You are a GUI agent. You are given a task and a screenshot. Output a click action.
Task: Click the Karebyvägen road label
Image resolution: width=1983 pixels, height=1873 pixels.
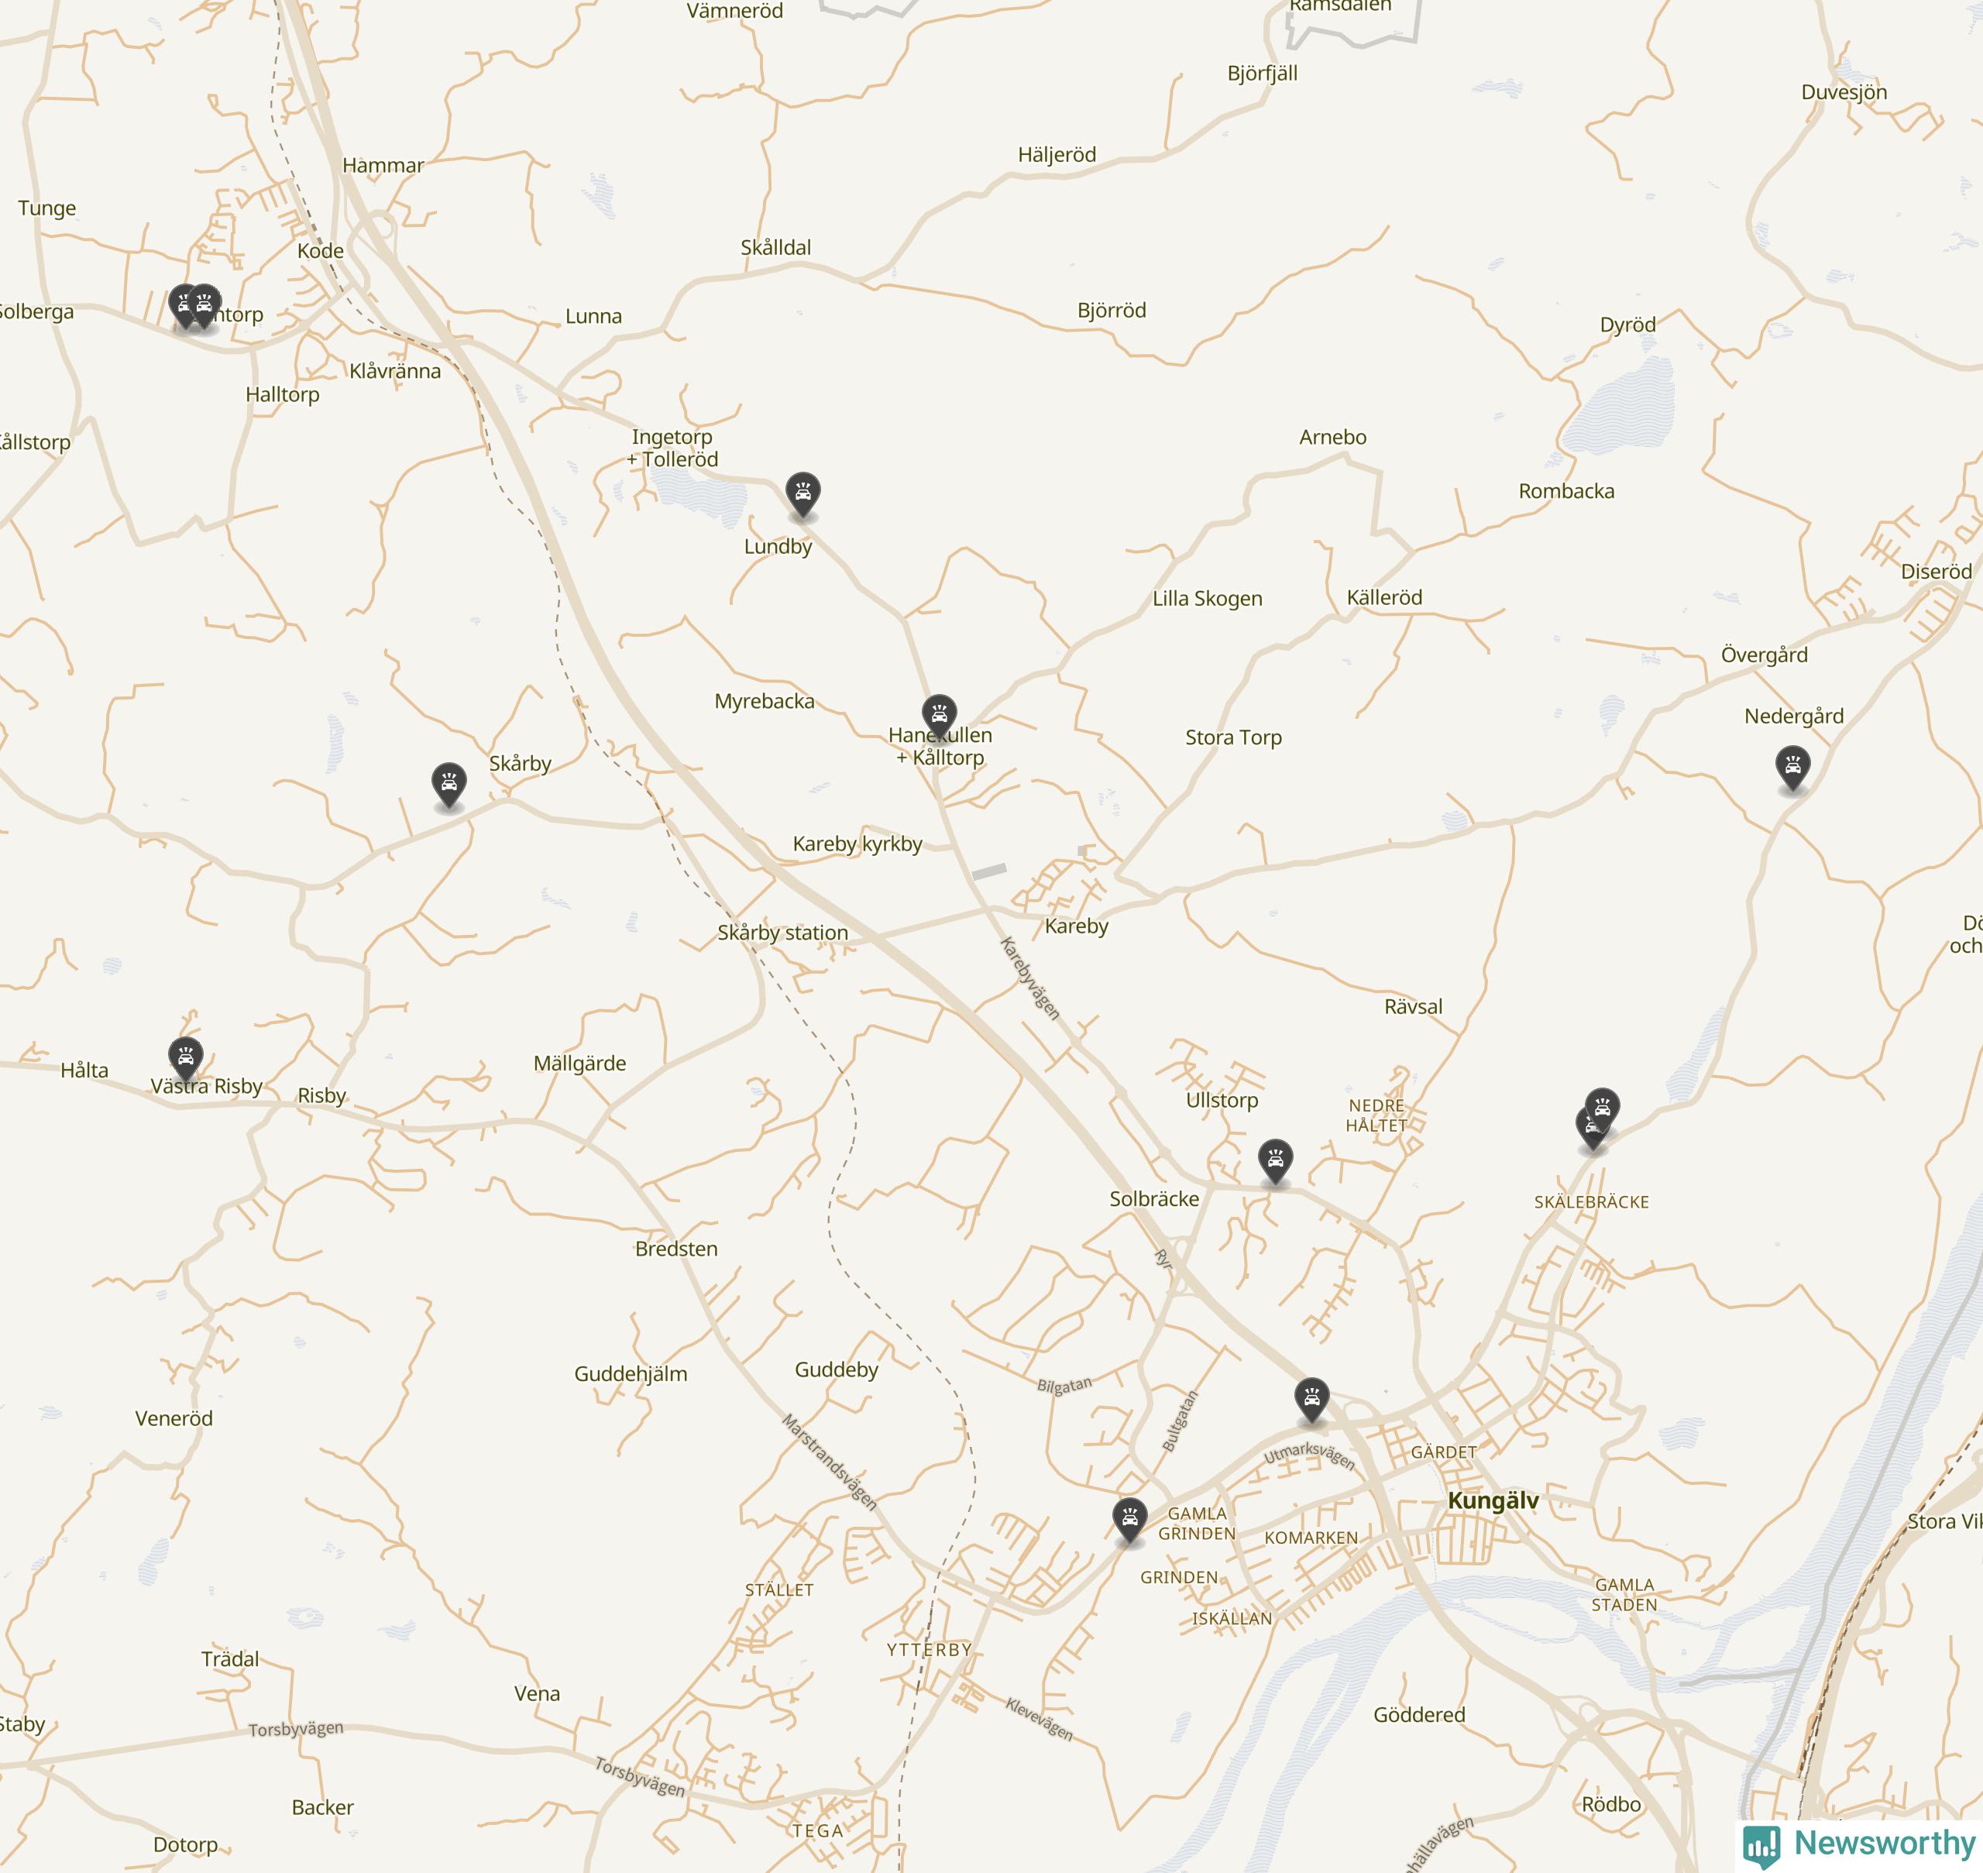point(1030,978)
